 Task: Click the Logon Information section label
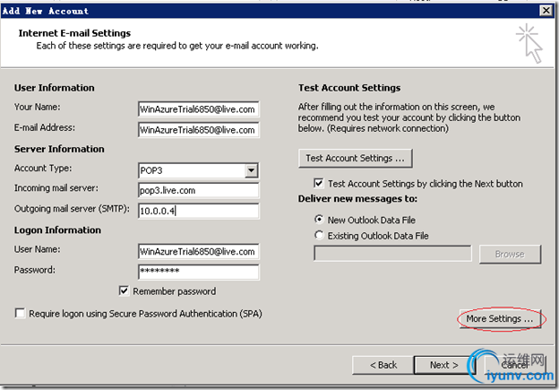[57, 230]
